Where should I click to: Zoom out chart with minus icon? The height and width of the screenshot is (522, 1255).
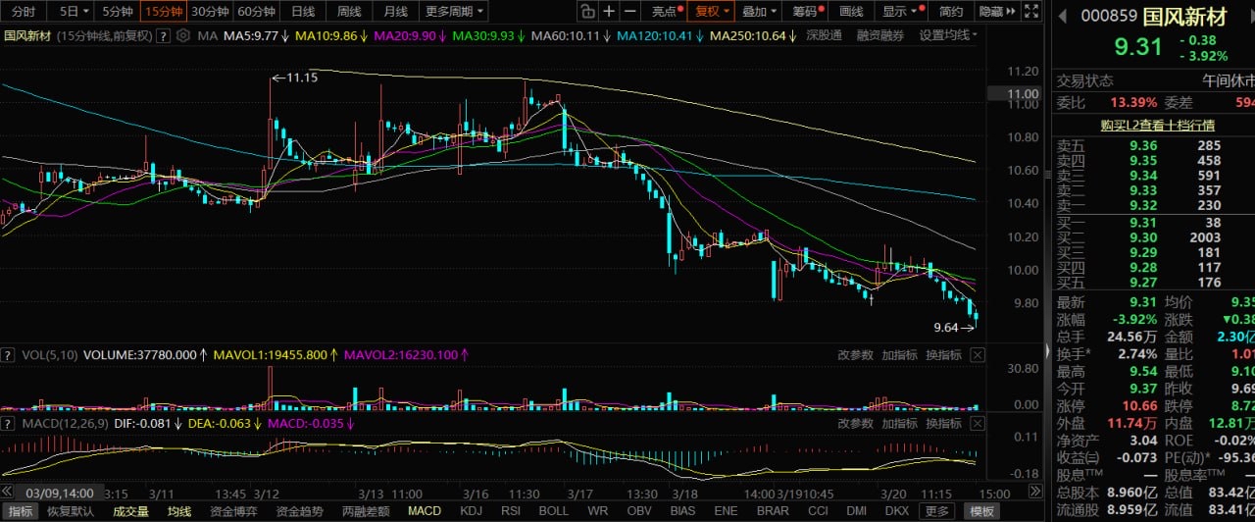(630, 12)
